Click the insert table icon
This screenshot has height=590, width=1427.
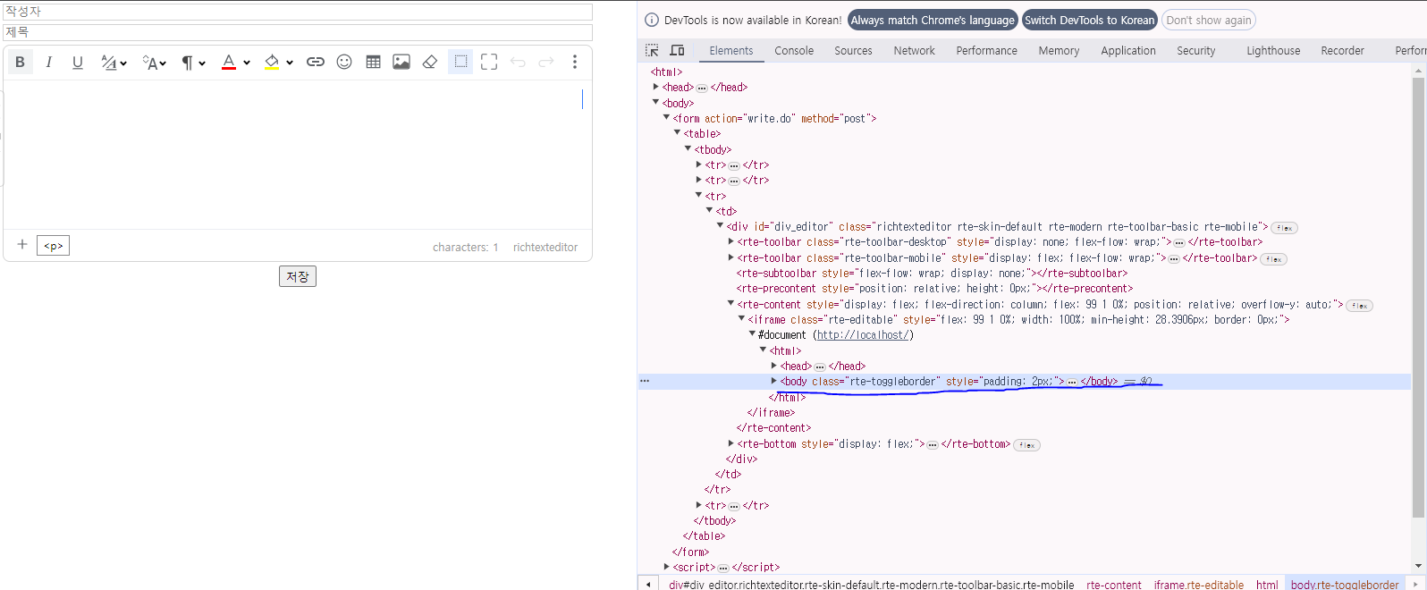[374, 63]
